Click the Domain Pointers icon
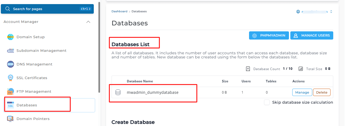 [x=10, y=119]
